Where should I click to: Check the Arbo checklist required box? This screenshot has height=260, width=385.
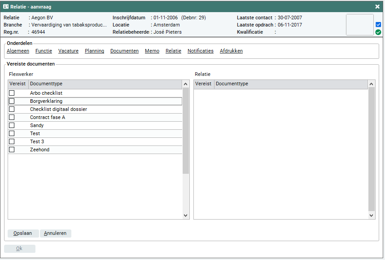pyautogui.click(x=12, y=93)
